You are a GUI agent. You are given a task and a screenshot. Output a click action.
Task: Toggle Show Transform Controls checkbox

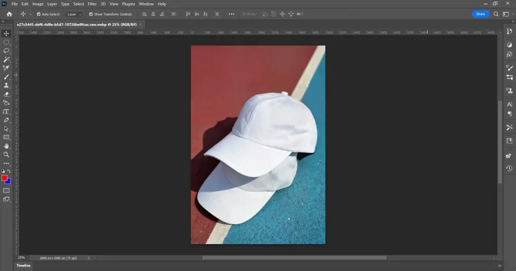[91, 14]
